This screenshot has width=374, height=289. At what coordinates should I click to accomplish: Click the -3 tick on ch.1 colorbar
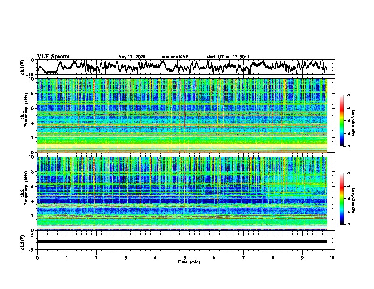tap(348, 95)
